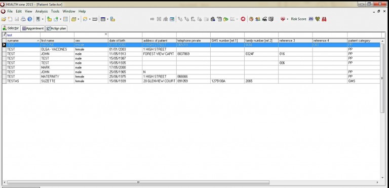This screenshot has width=389, height=188.
Task: Open the Help menu
Action: pos(82,12)
